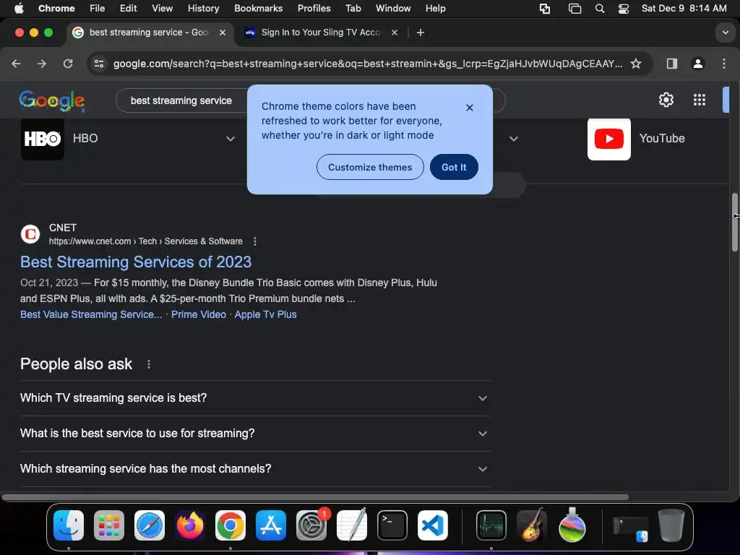This screenshot has height=555, width=740.
Task: Launch Visual Studio Code from the dock
Action: point(433,525)
